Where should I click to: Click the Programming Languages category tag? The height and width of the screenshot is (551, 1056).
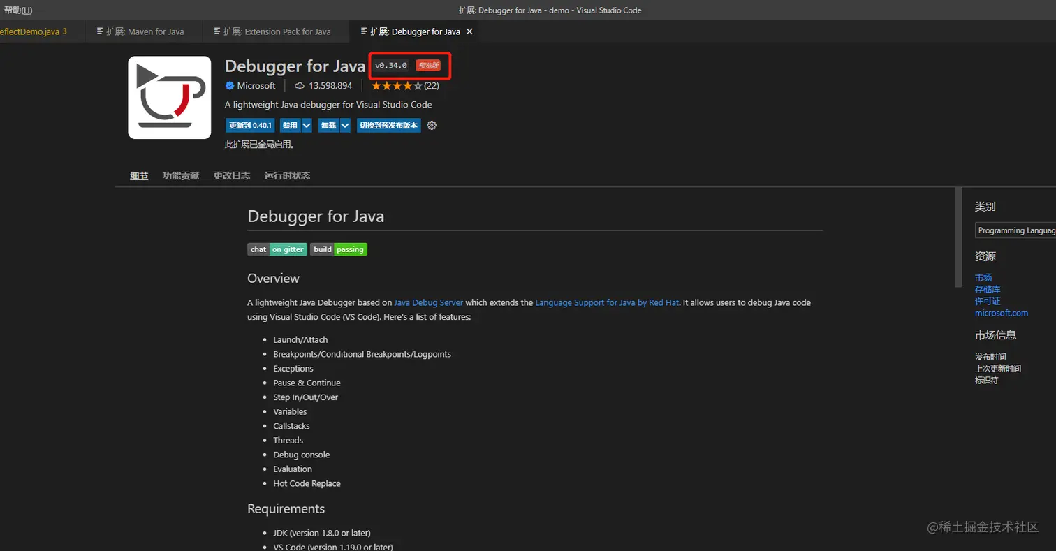click(1015, 230)
